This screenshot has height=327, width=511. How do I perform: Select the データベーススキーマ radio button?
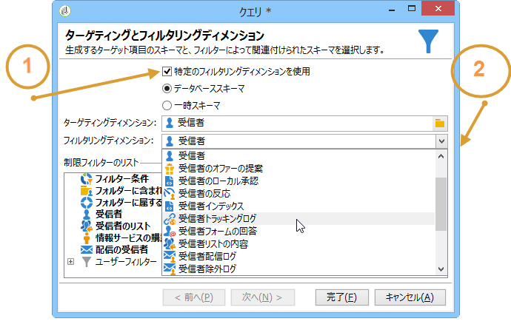[x=167, y=89]
